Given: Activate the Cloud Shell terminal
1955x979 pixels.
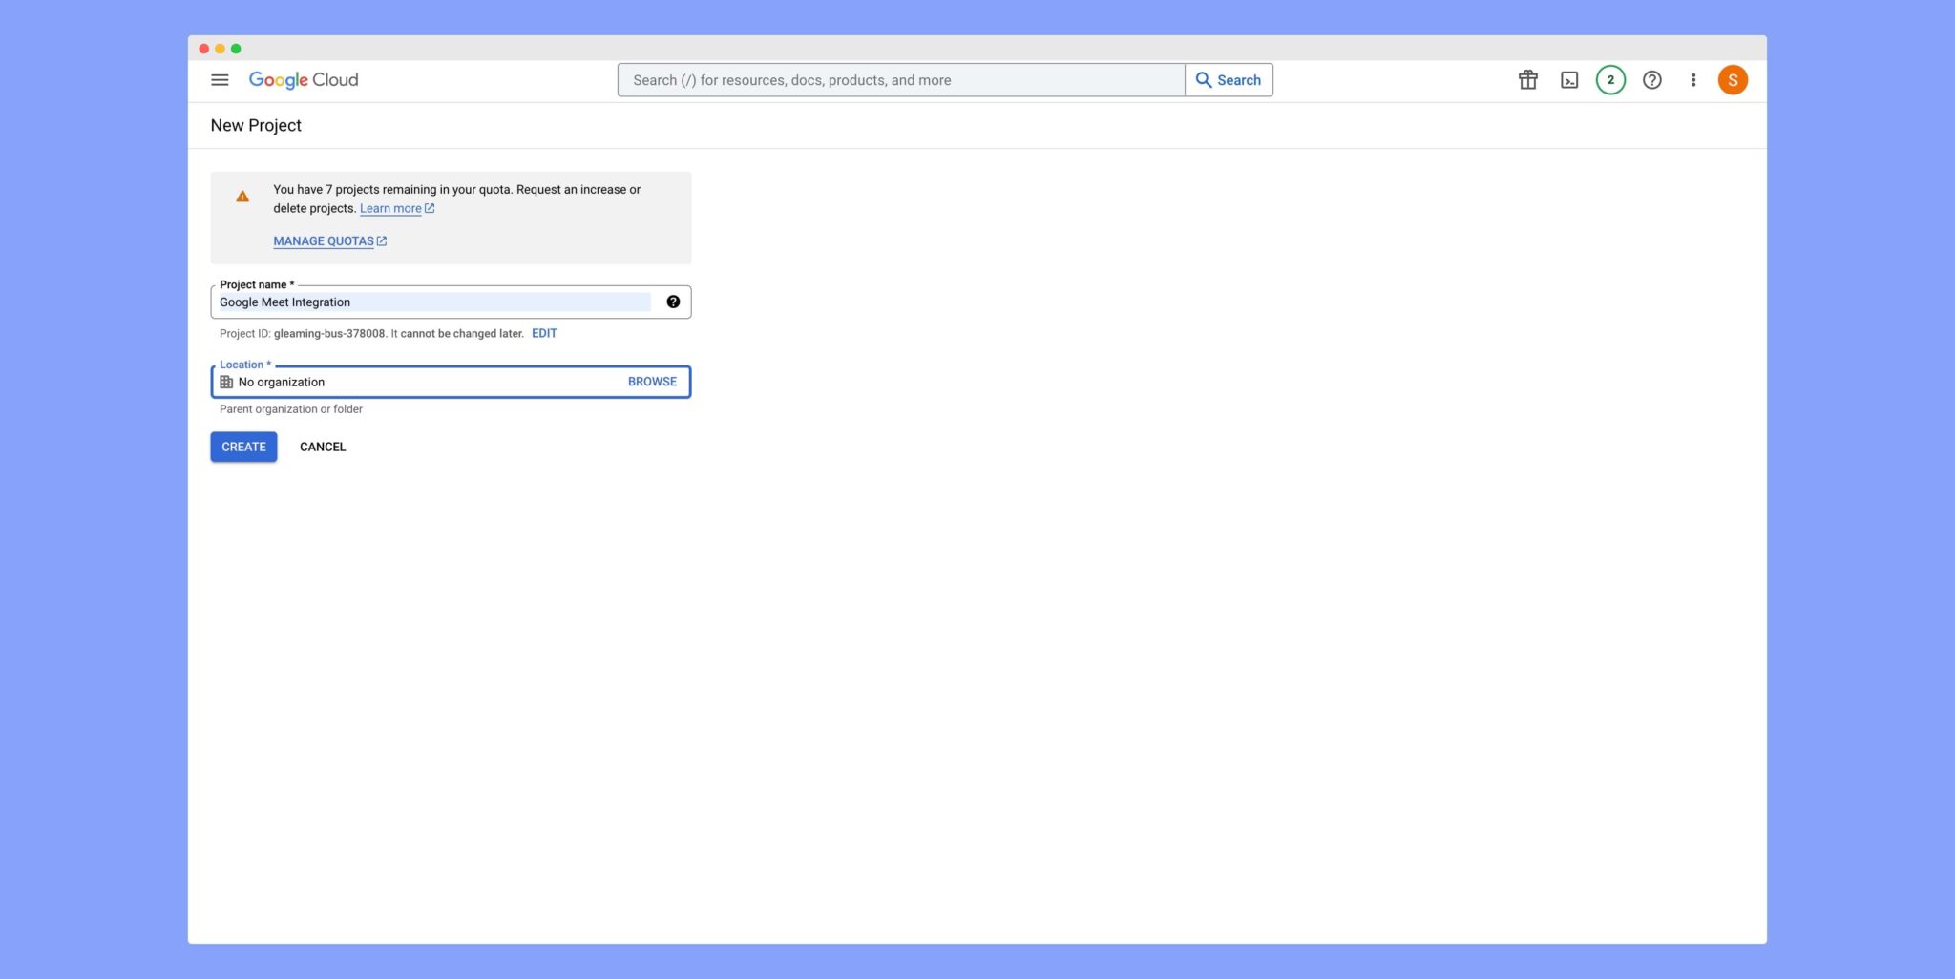Looking at the screenshot, I should tap(1568, 80).
